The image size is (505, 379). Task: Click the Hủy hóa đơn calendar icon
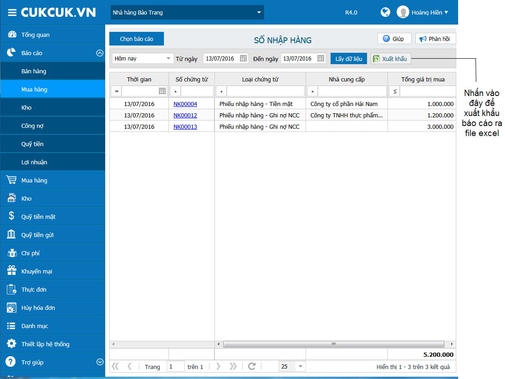pos(11,308)
